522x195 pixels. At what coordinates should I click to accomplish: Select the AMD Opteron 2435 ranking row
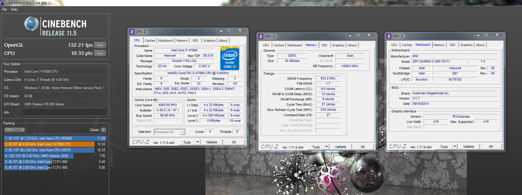coord(55,156)
